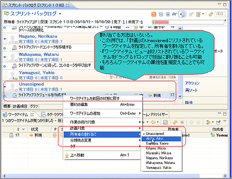The width and height of the screenshot is (232, 179).
Task: Refresh the sprint backlog plan
Action: tap(211, 14)
